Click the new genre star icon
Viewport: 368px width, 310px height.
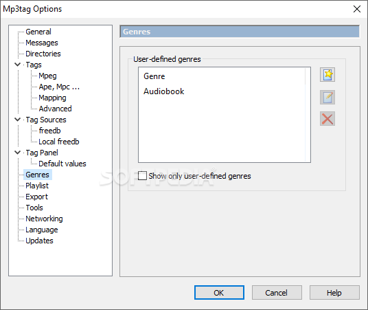coord(327,75)
